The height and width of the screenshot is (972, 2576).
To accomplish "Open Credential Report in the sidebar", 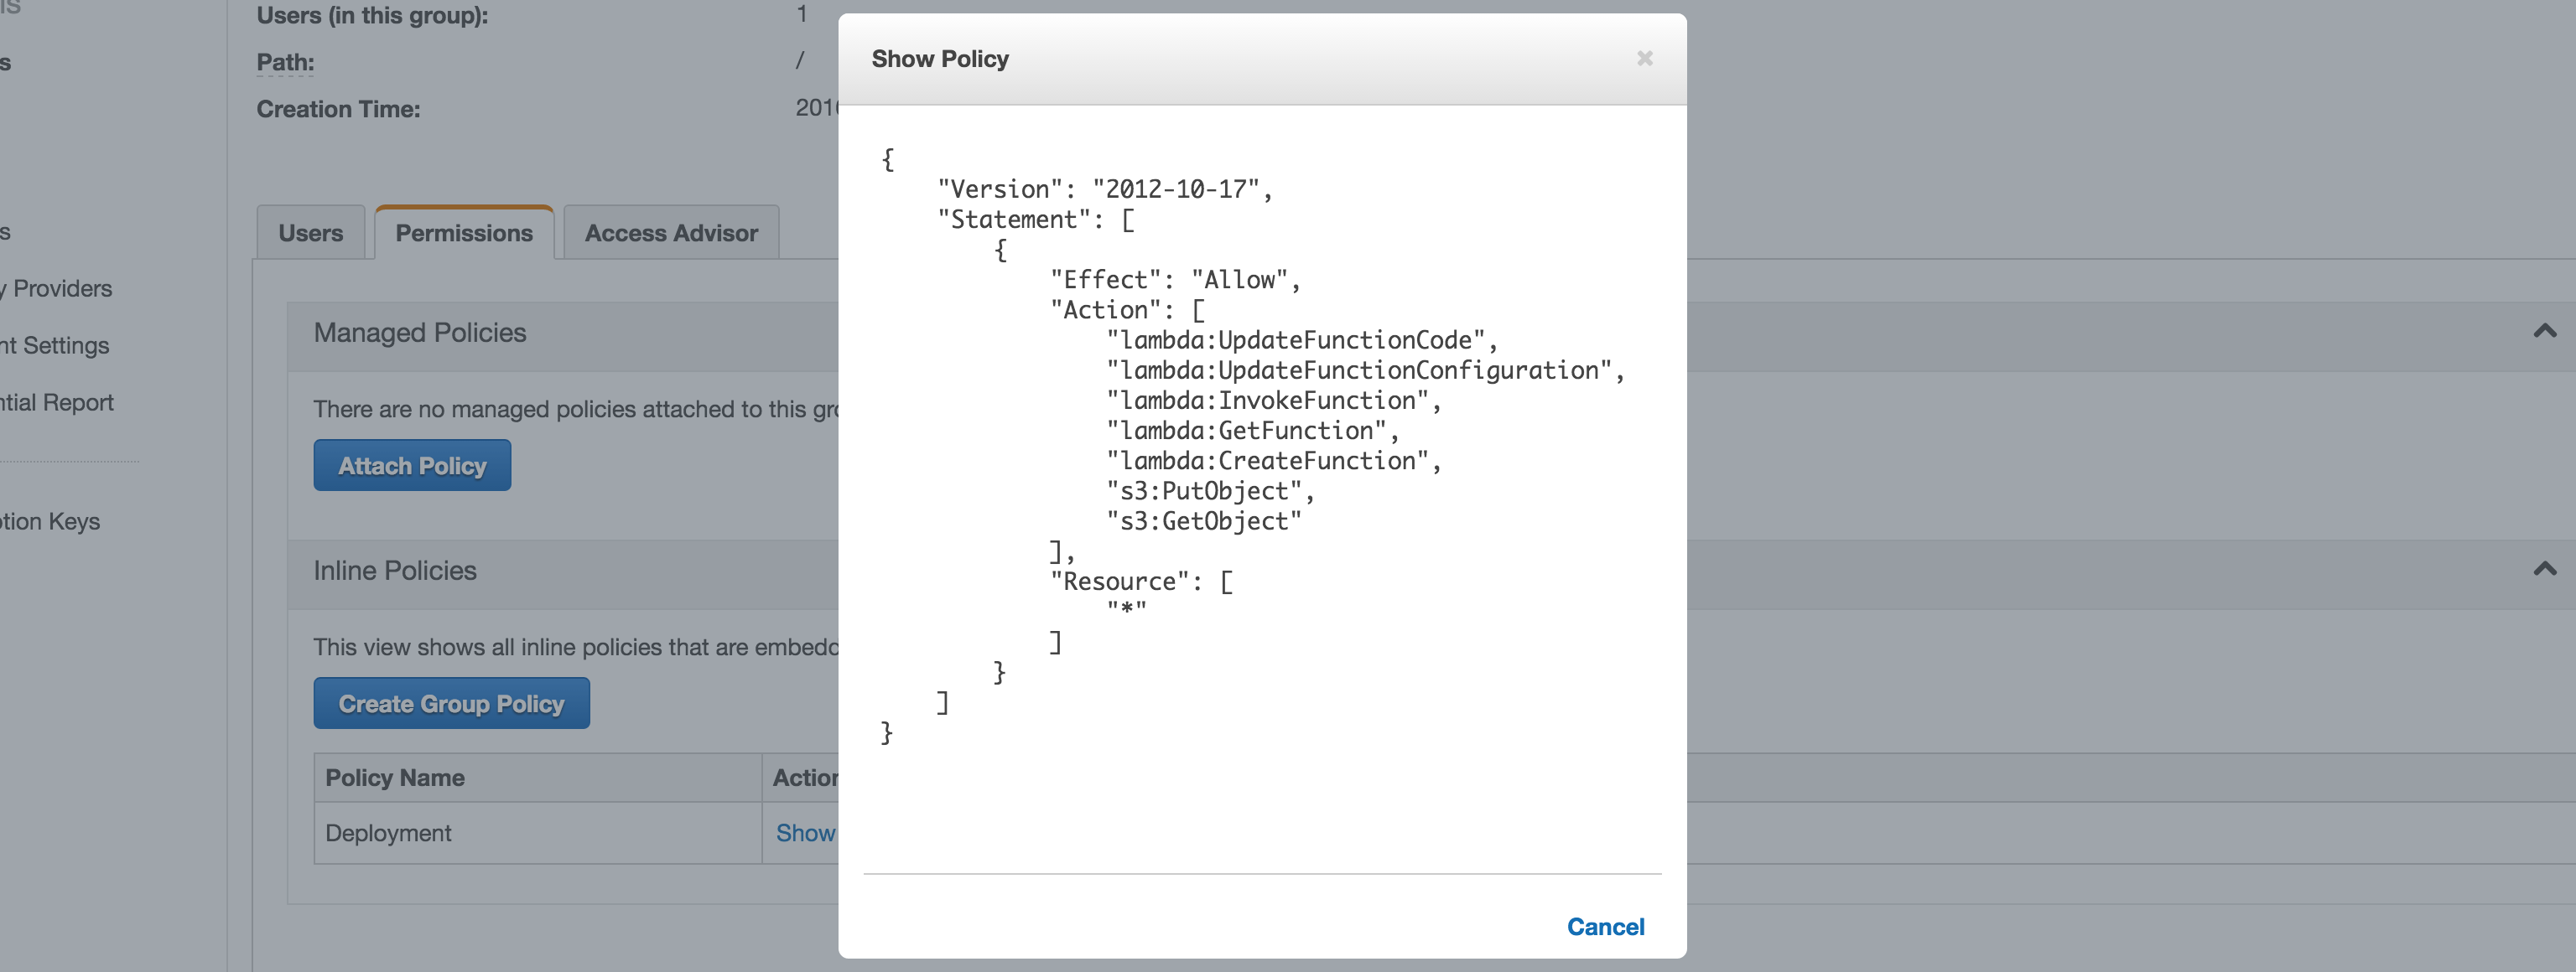I will coord(60,402).
